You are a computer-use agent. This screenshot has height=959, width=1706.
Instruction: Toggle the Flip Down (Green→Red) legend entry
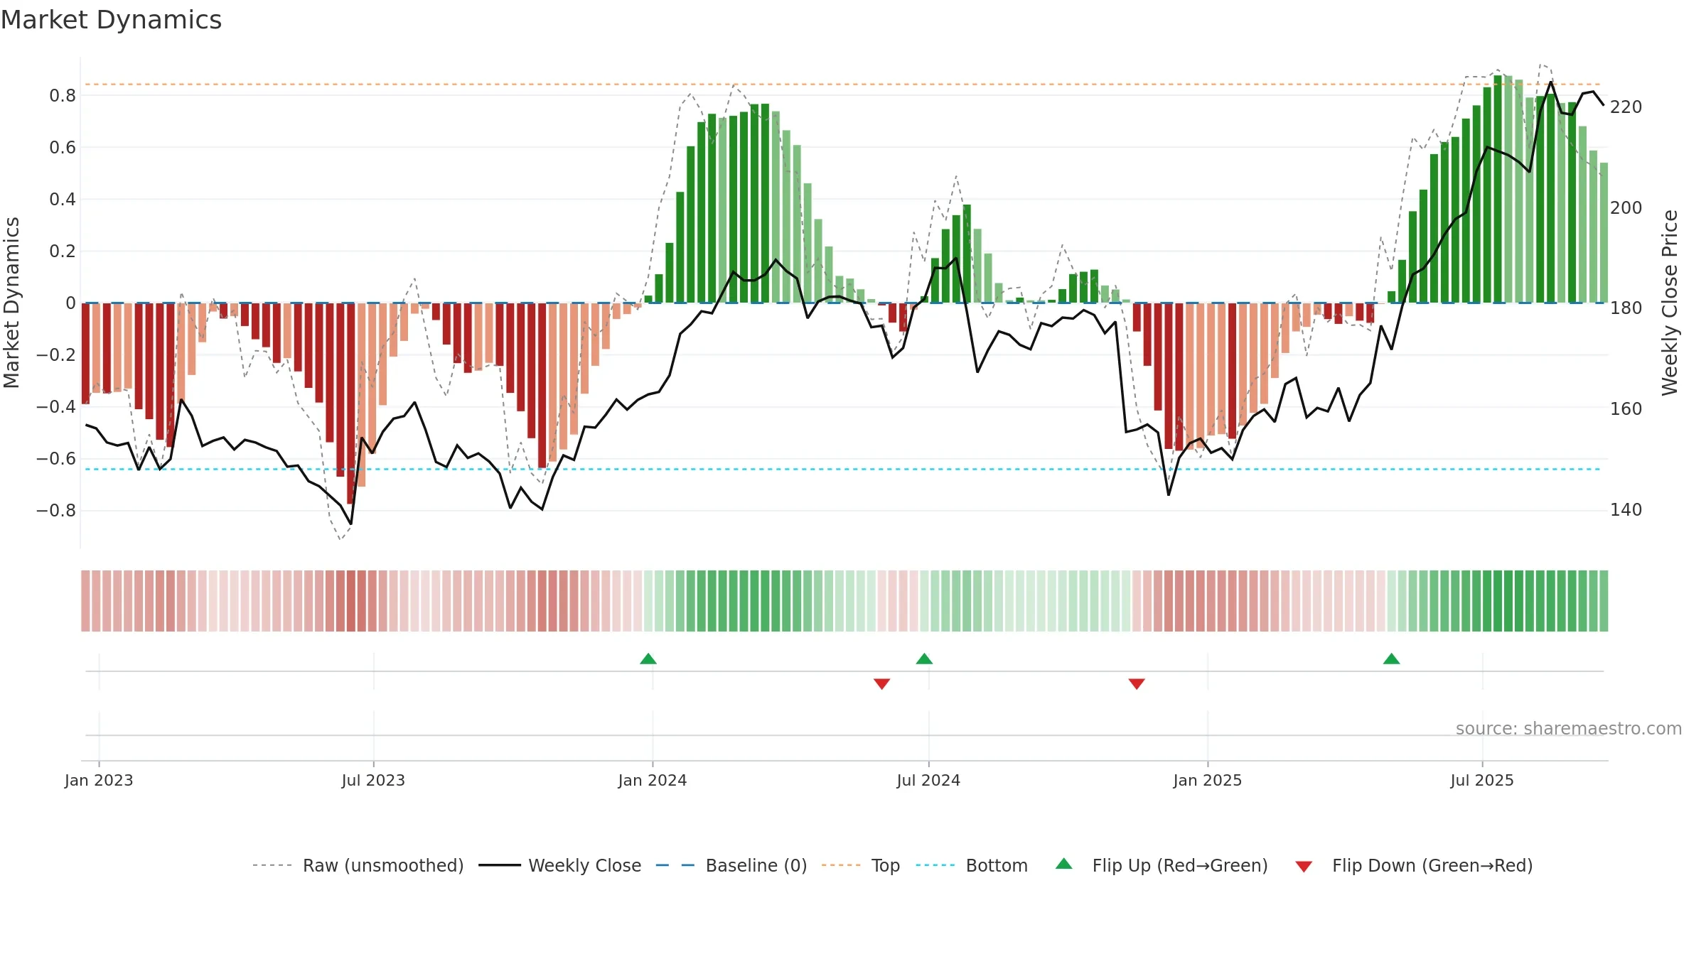1413,865
